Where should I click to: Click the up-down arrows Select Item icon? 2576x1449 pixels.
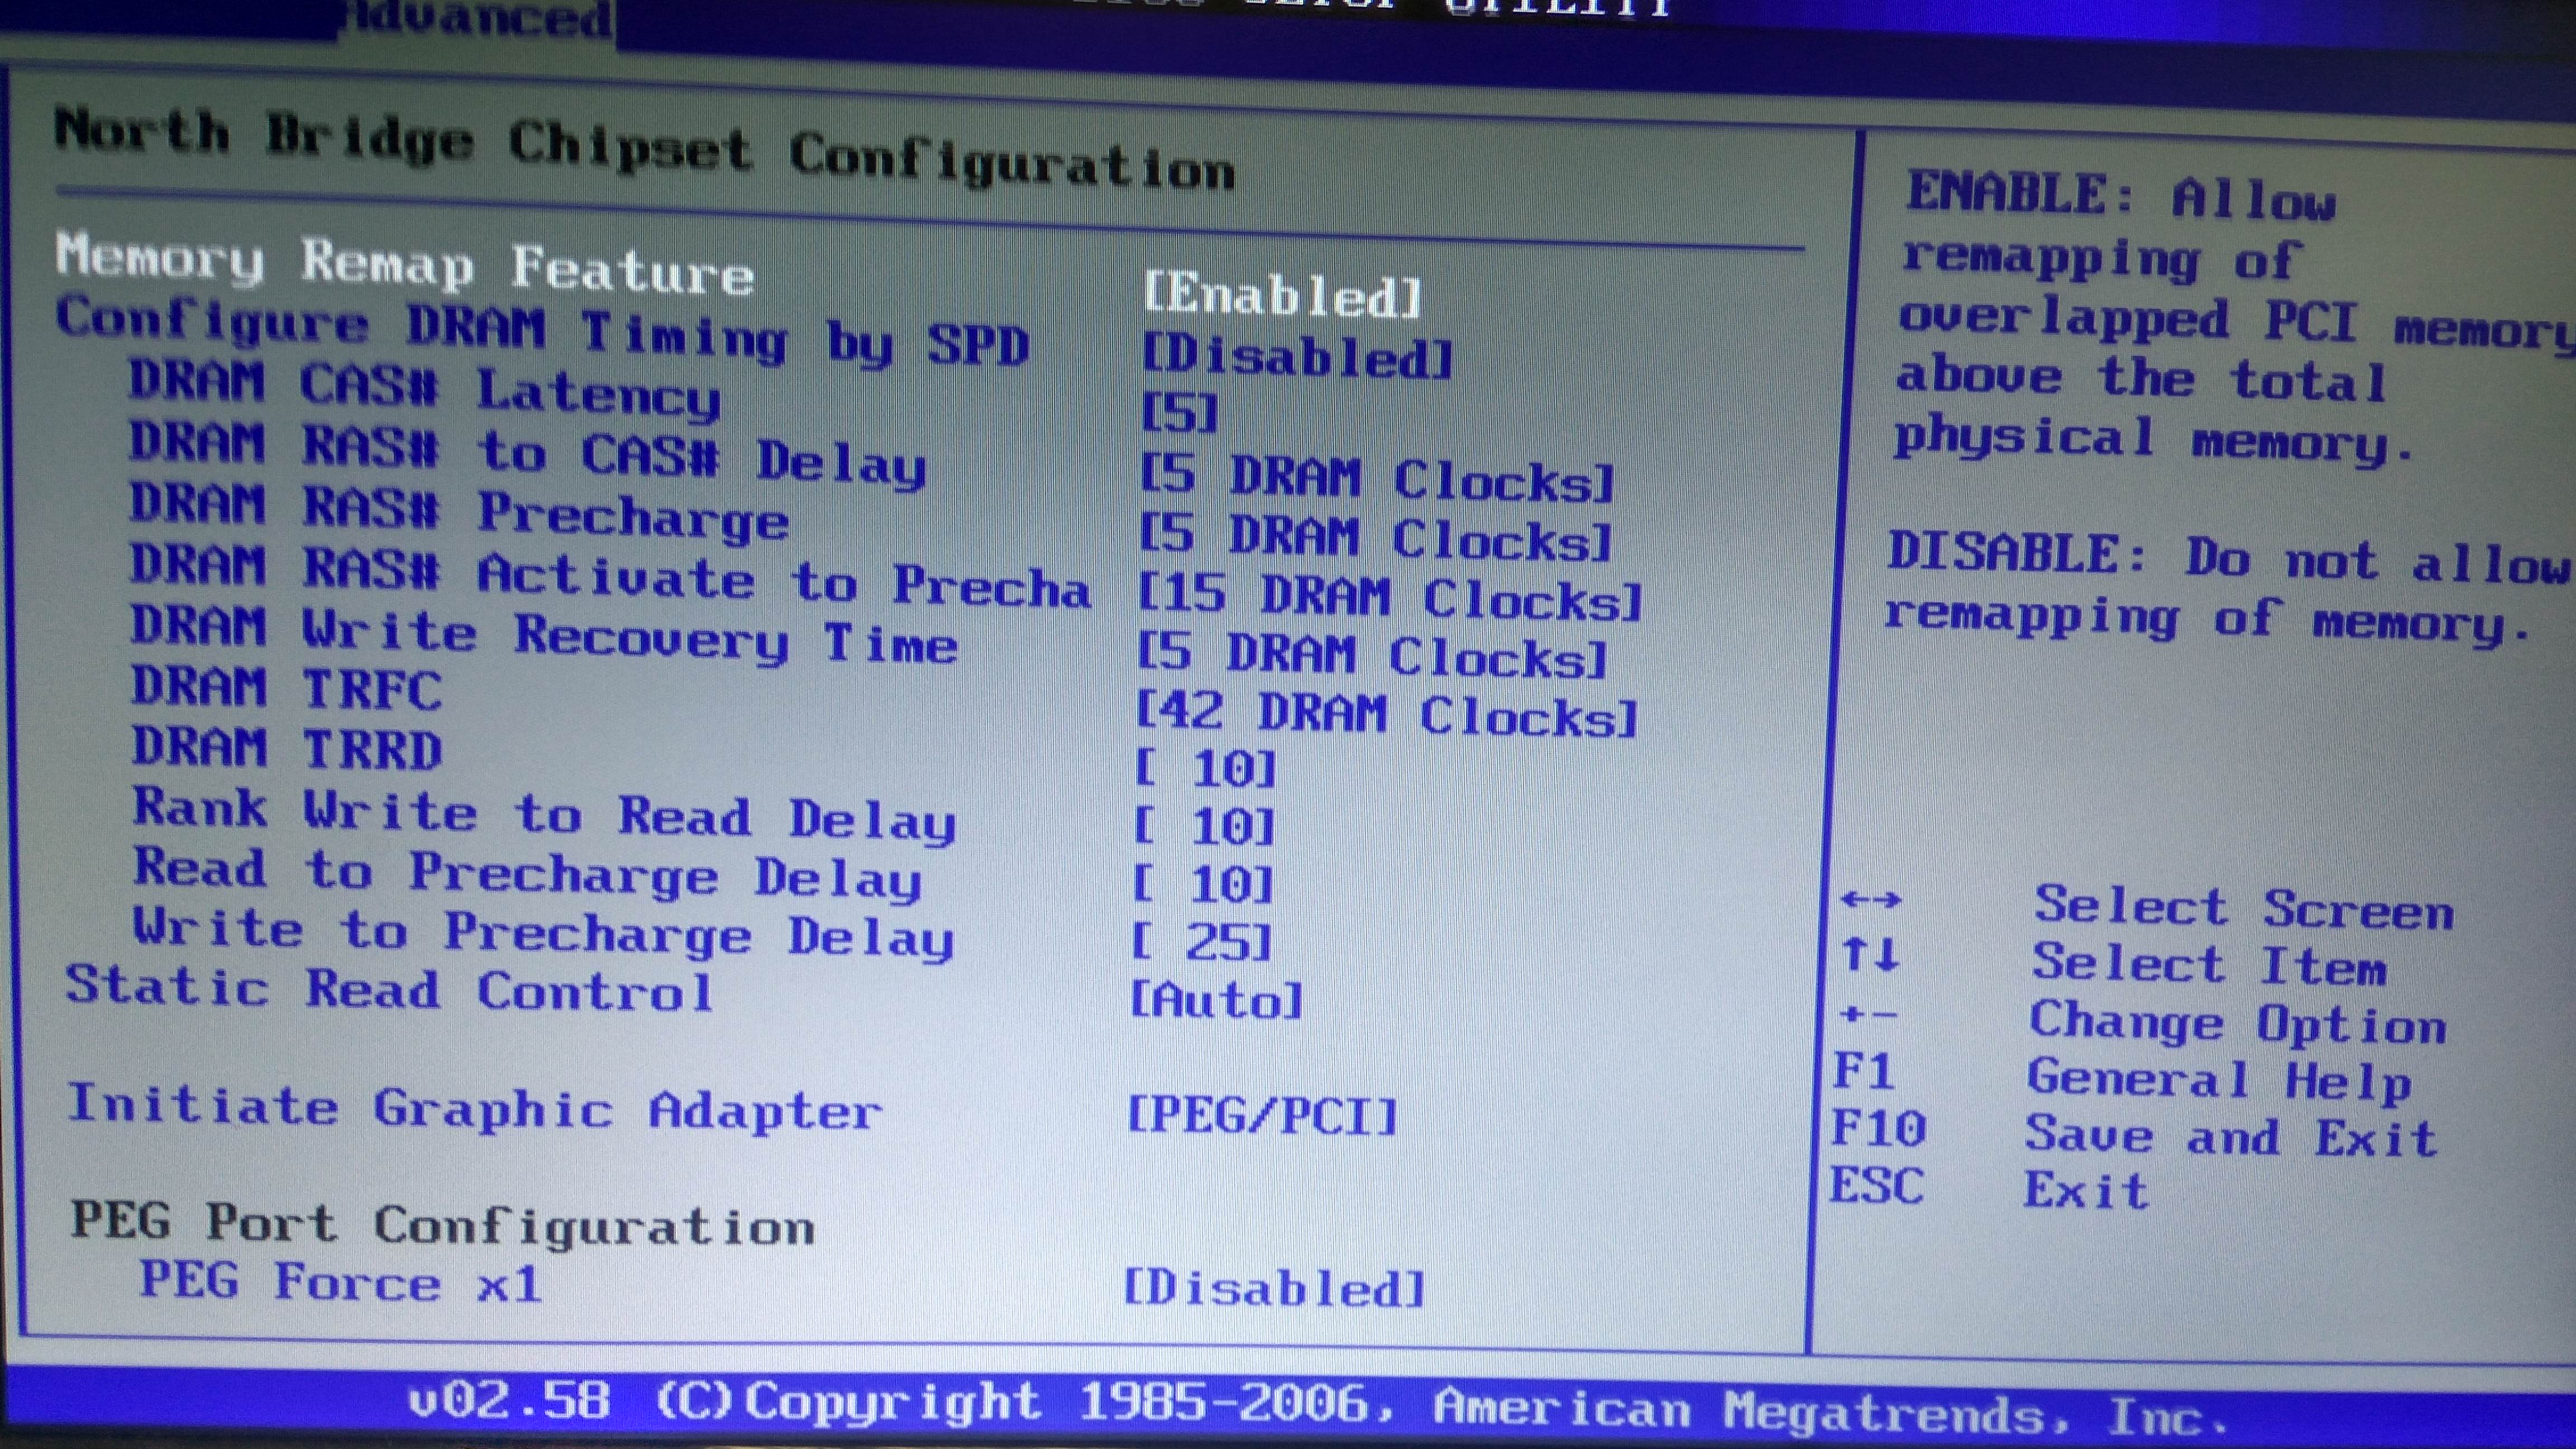(x=1870, y=954)
